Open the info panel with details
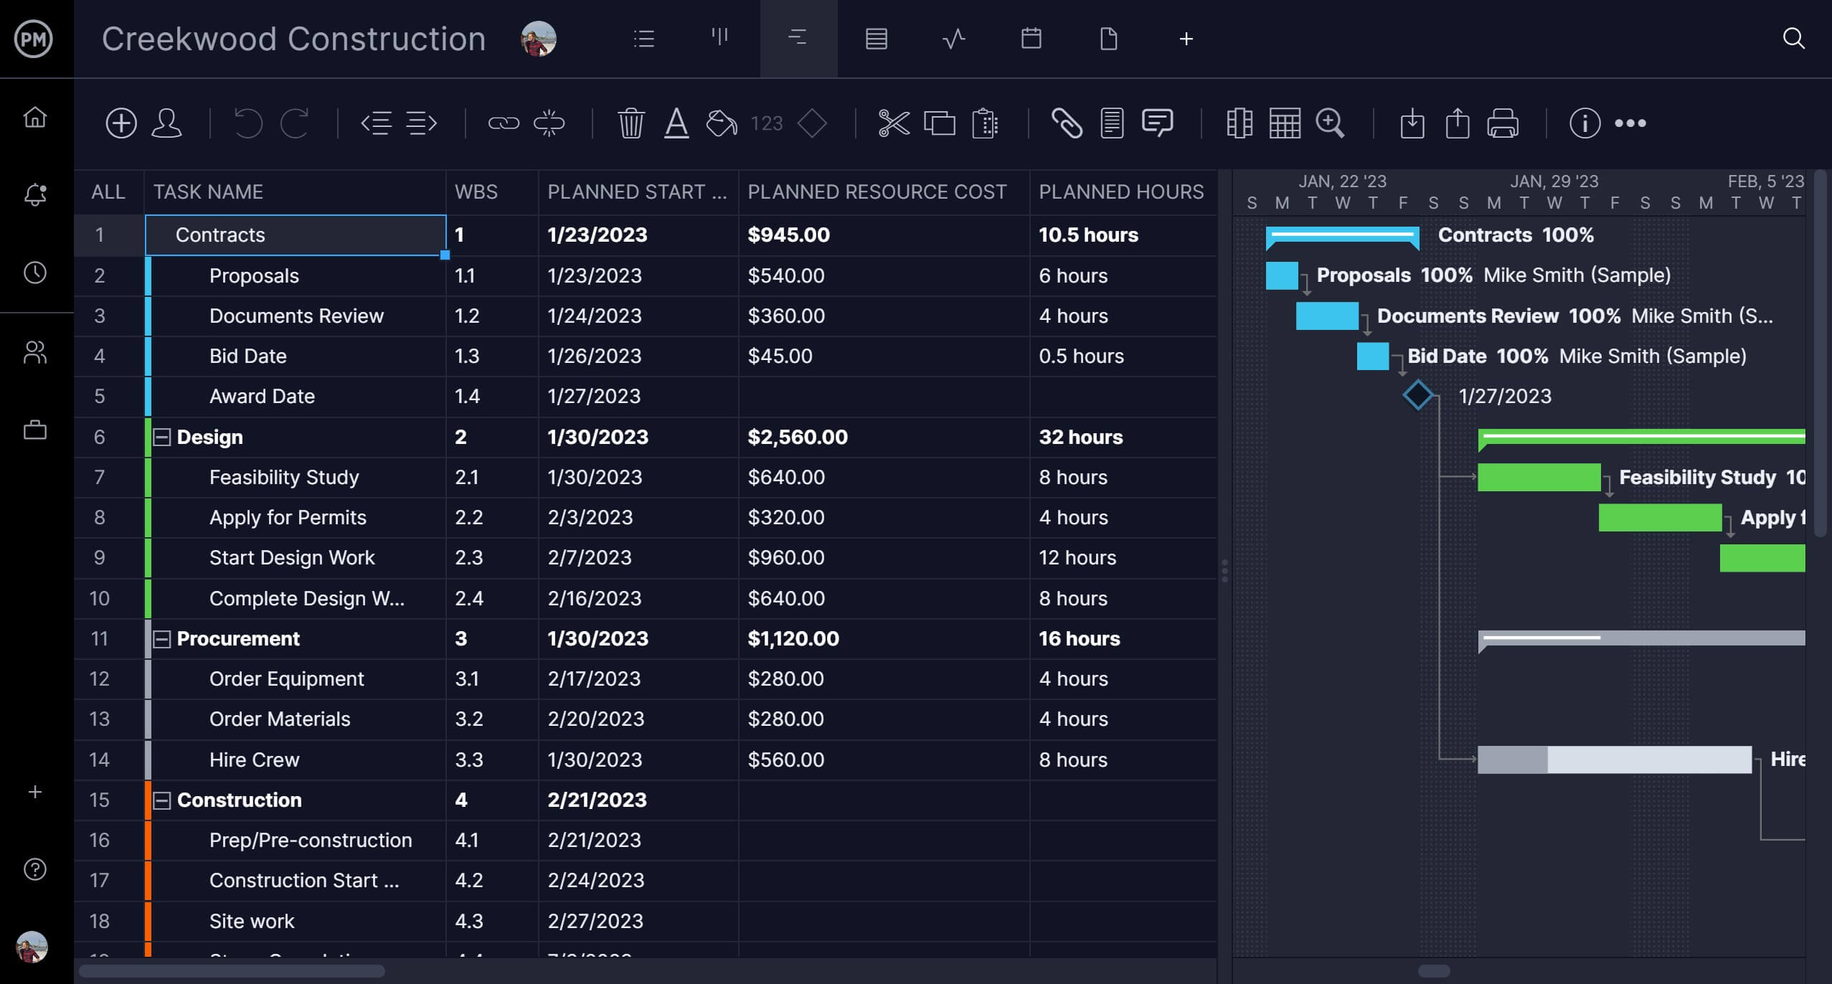This screenshot has height=984, width=1832. [x=1584, y=123]
